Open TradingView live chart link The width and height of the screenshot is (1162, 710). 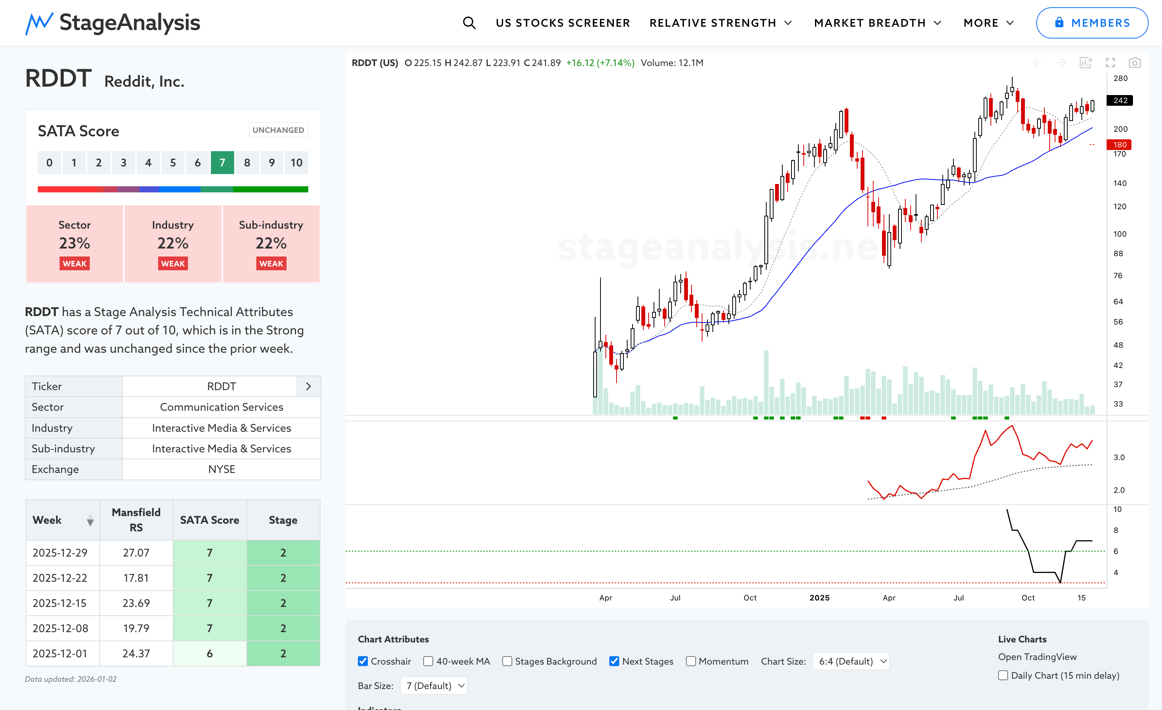coord(1037,656)
